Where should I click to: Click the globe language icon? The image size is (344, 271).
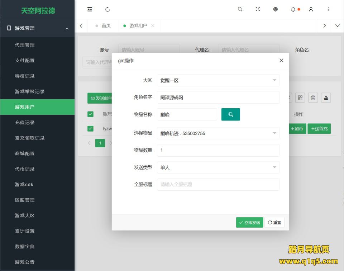275,9
